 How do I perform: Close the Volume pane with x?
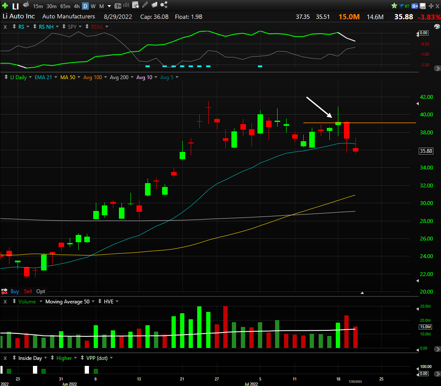click(5, 302)
